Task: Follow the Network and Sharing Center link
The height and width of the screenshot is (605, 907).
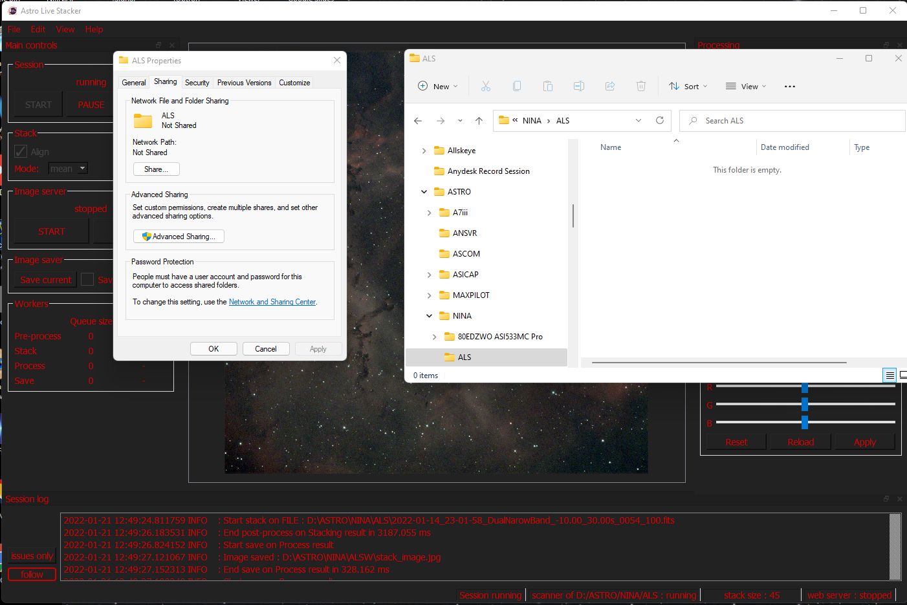Action: [x=272, y=302]
